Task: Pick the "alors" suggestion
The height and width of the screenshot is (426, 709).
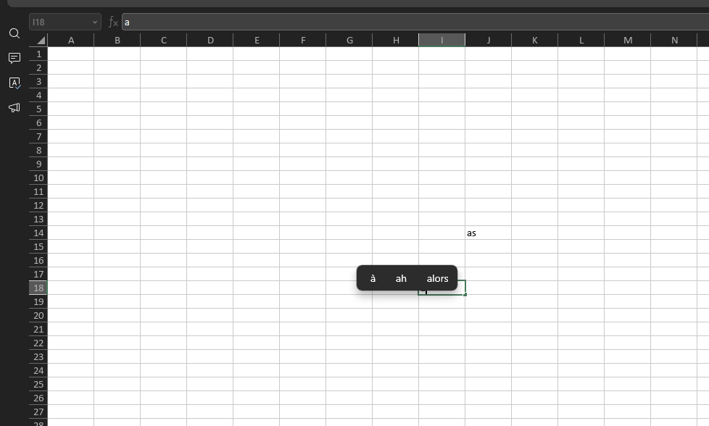Action: 437,278
